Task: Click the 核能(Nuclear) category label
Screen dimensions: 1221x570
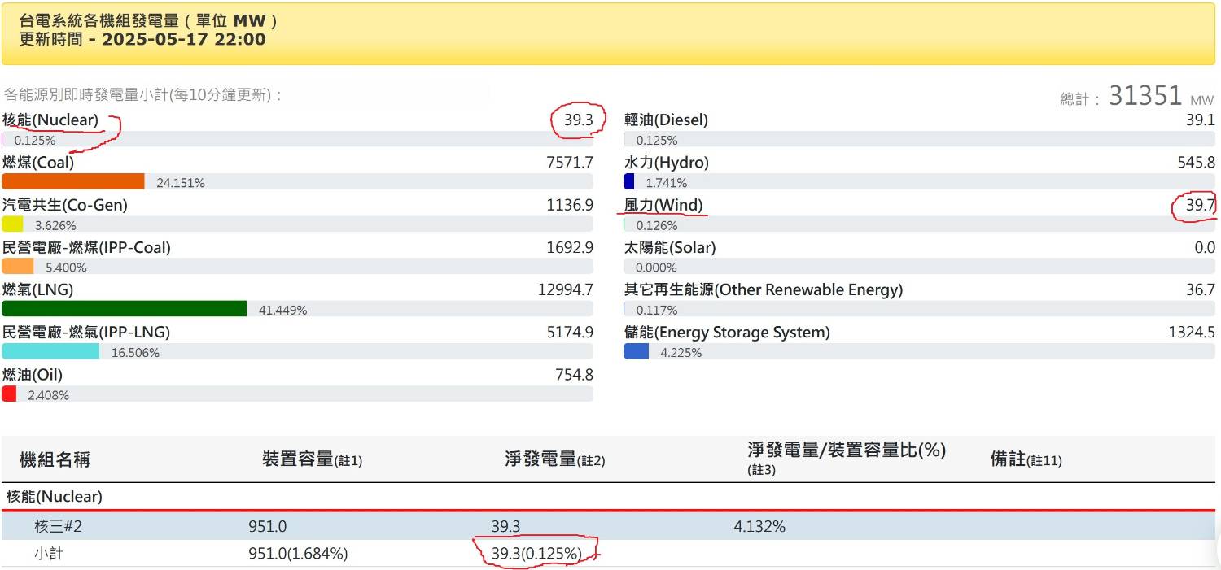Action: pyautogui.click(x=49, y=119)
